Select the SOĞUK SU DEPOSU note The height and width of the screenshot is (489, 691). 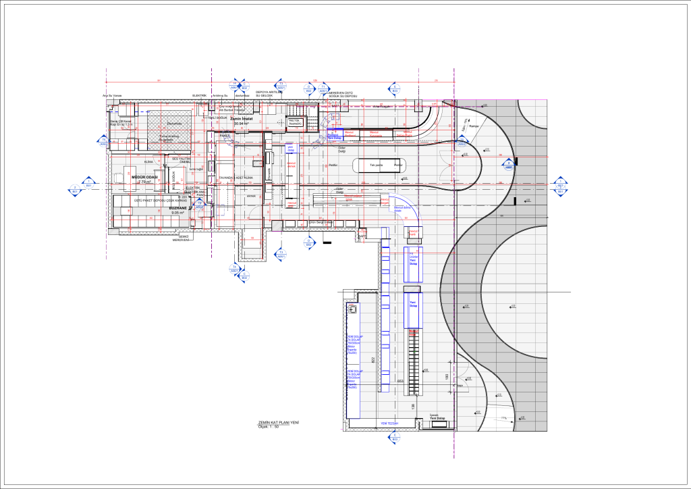coord(342,96)
